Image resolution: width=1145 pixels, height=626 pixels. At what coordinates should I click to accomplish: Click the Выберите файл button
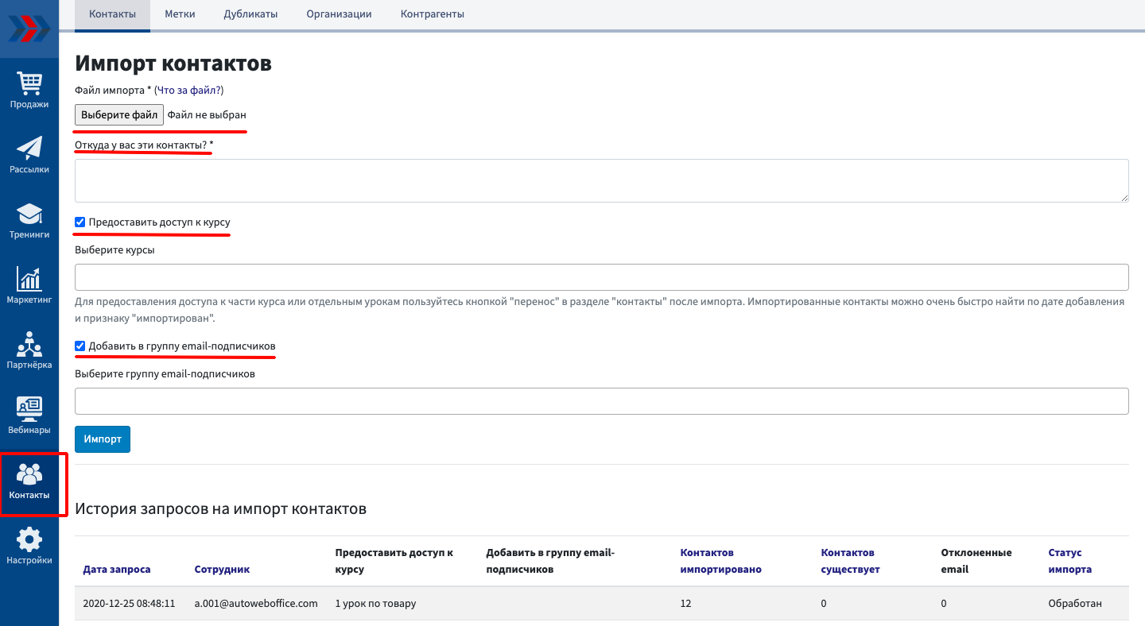point(119,115)
